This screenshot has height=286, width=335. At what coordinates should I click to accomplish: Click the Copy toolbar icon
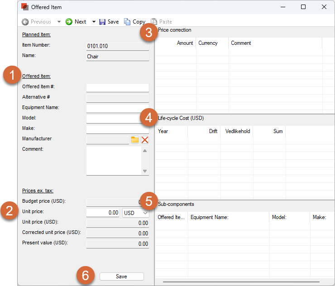click(x=128, y=22)
